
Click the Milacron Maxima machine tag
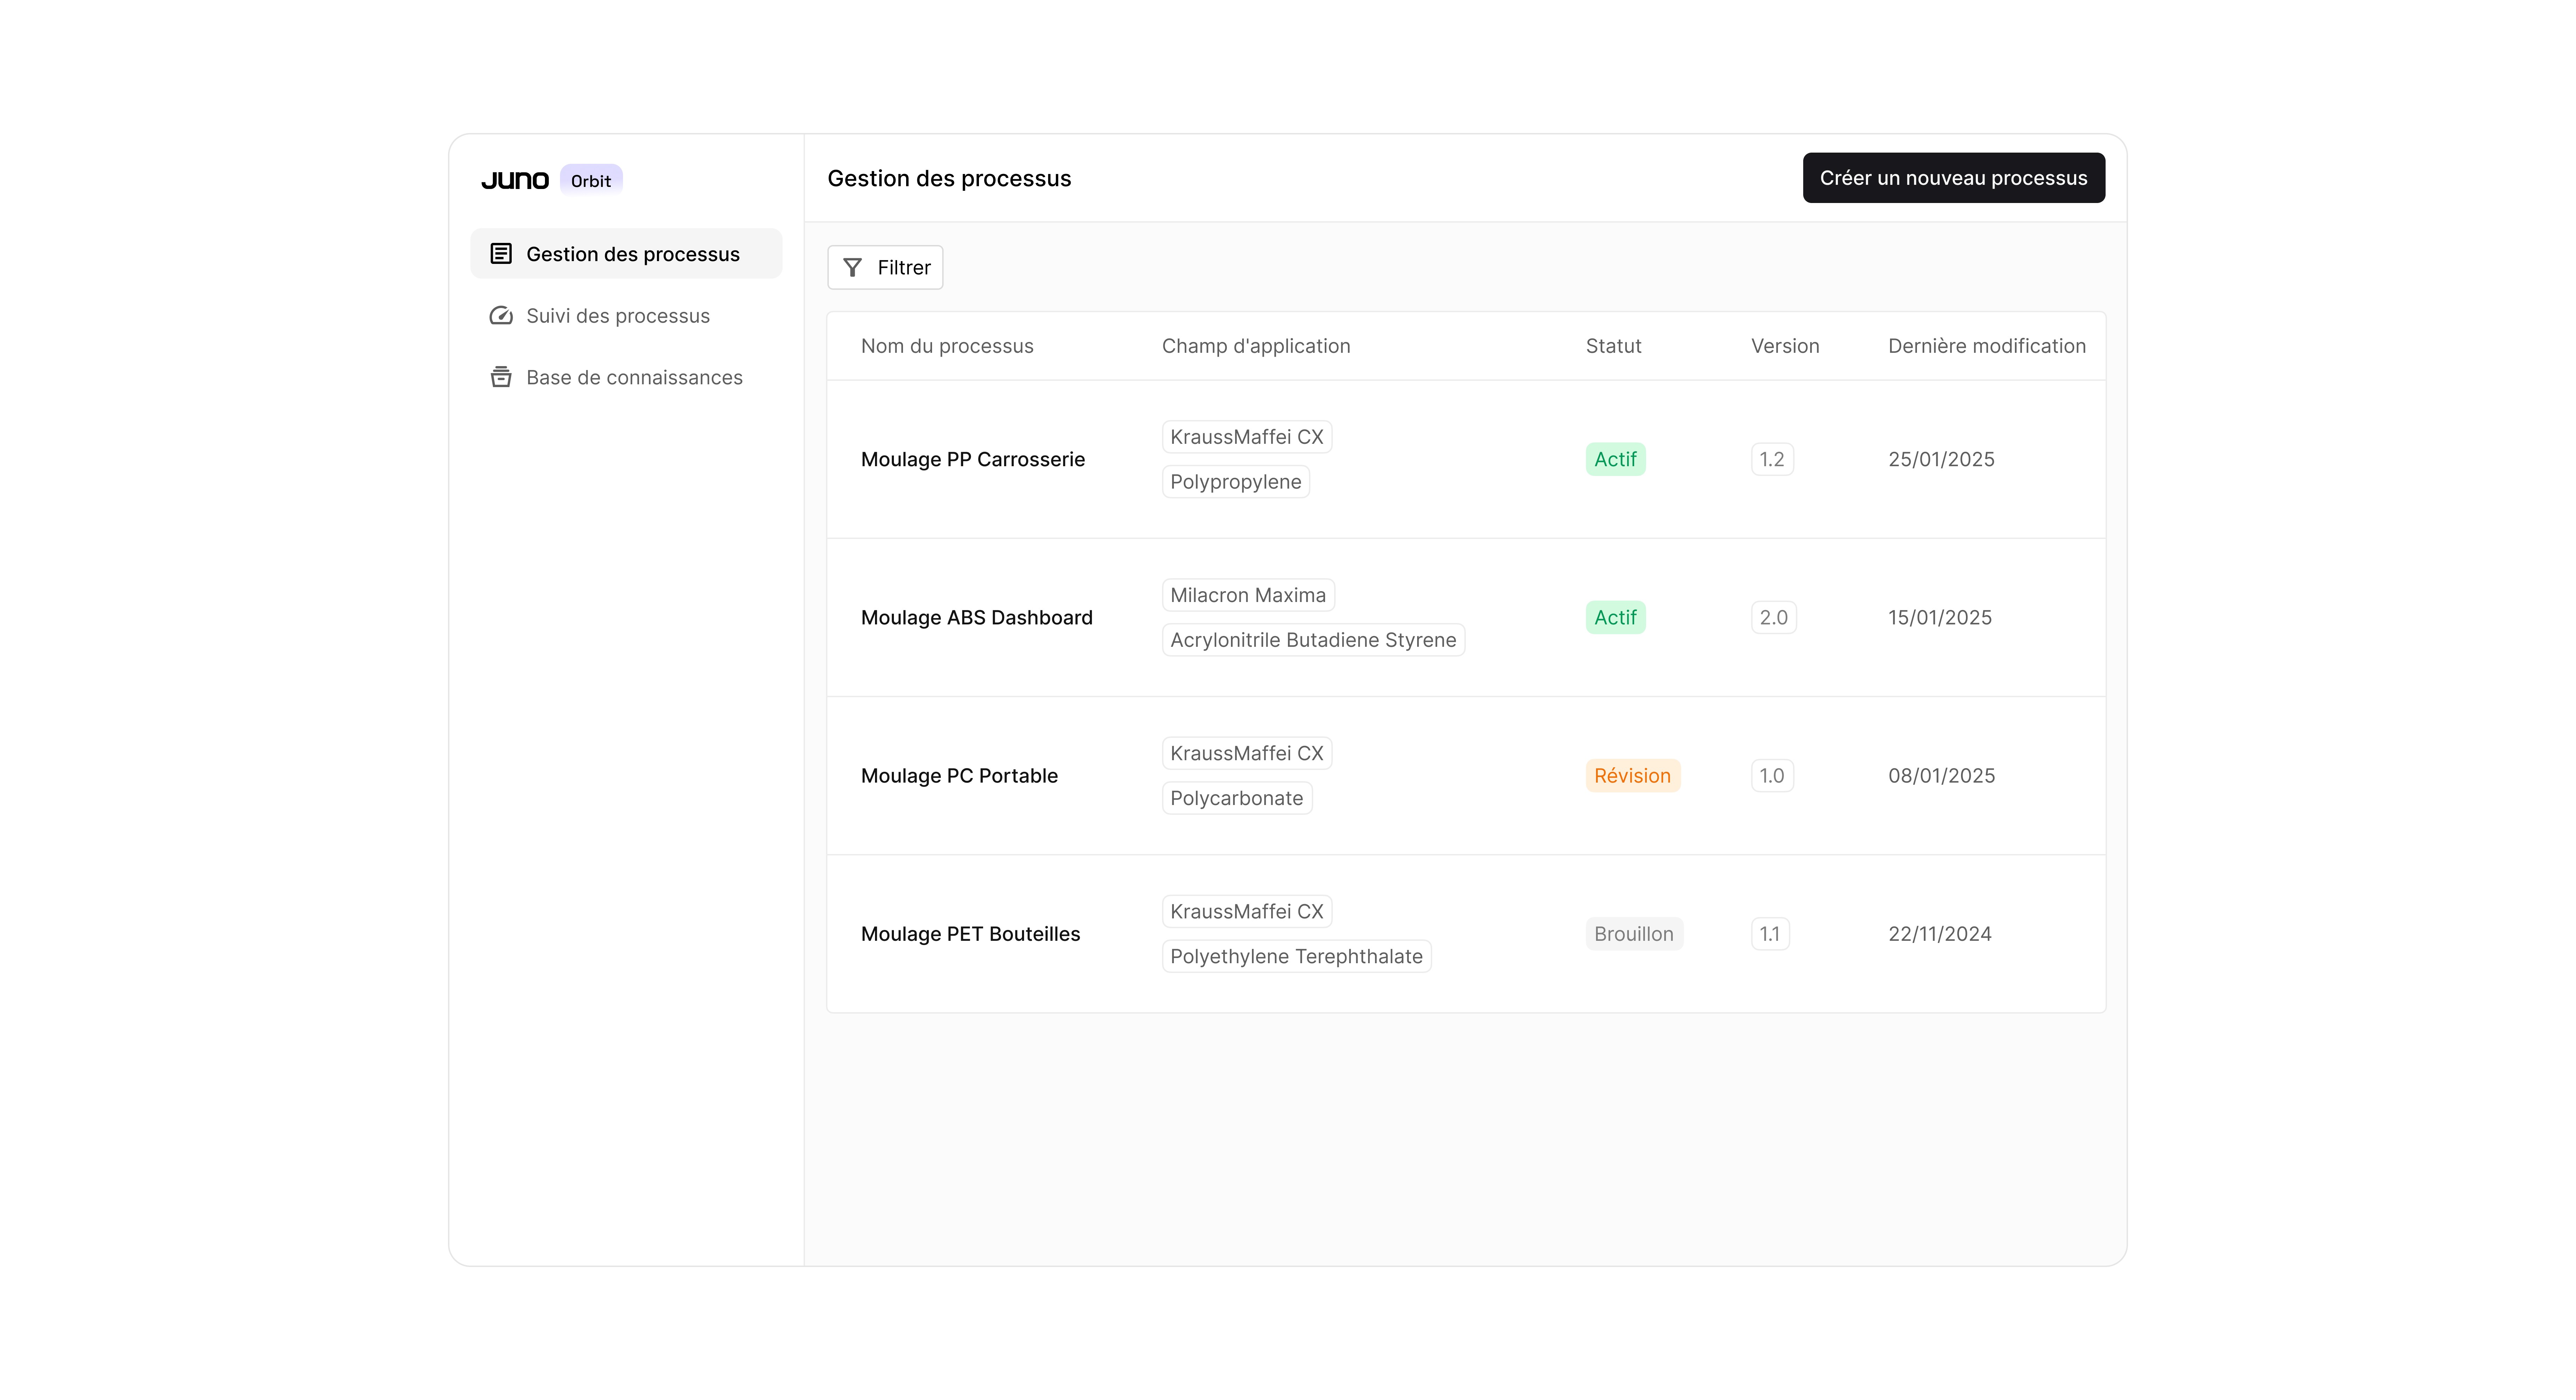[x=1247, y=595]
